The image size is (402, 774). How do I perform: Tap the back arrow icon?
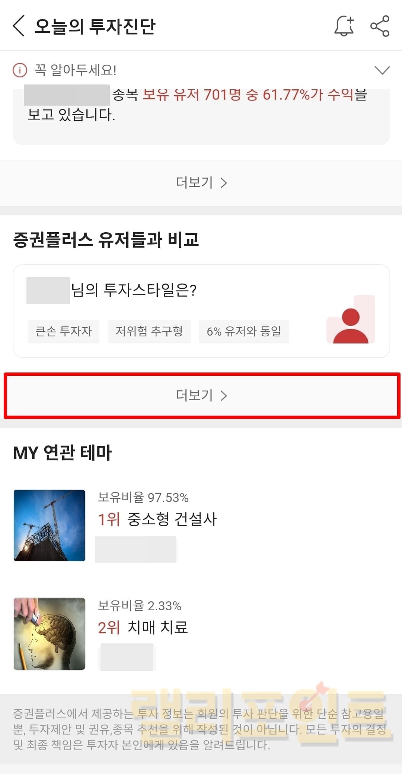19,26
